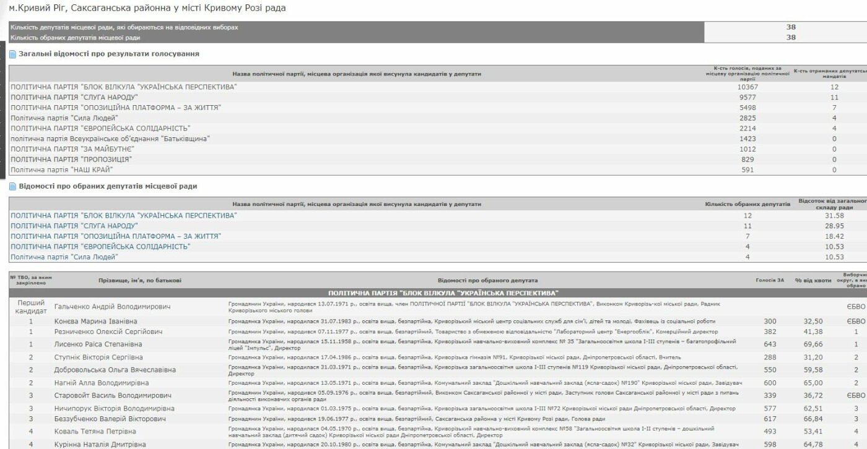Open 'СЛУГА НАРОДУ' link in elected deputies table
Viewport: 867px width, 449px height.
74,226
